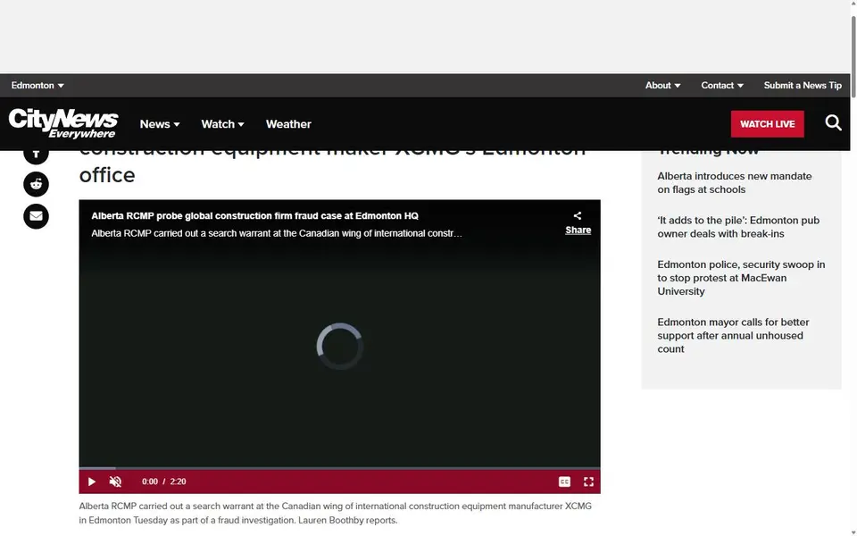
Task: Share article by email icon
Action: pos(36,216)
